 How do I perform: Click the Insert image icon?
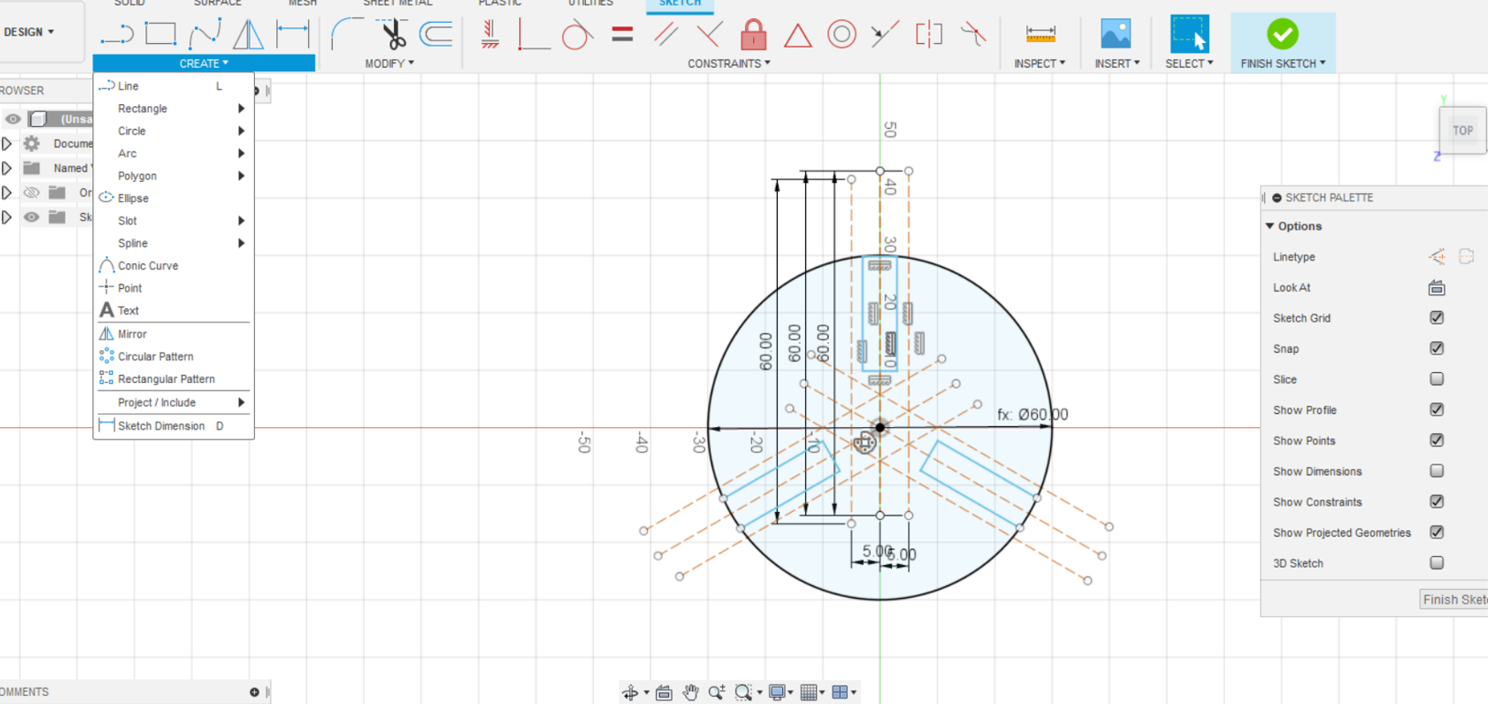coord(1116,35)
